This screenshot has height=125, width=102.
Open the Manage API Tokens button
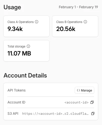(x=84, y=90)
